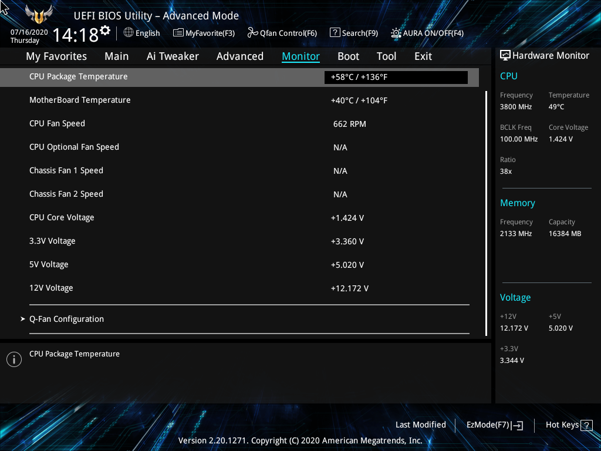Click the +40°C / +104°F motherboard value
This screenshot has width=601, height=451.
click(359, 100)
